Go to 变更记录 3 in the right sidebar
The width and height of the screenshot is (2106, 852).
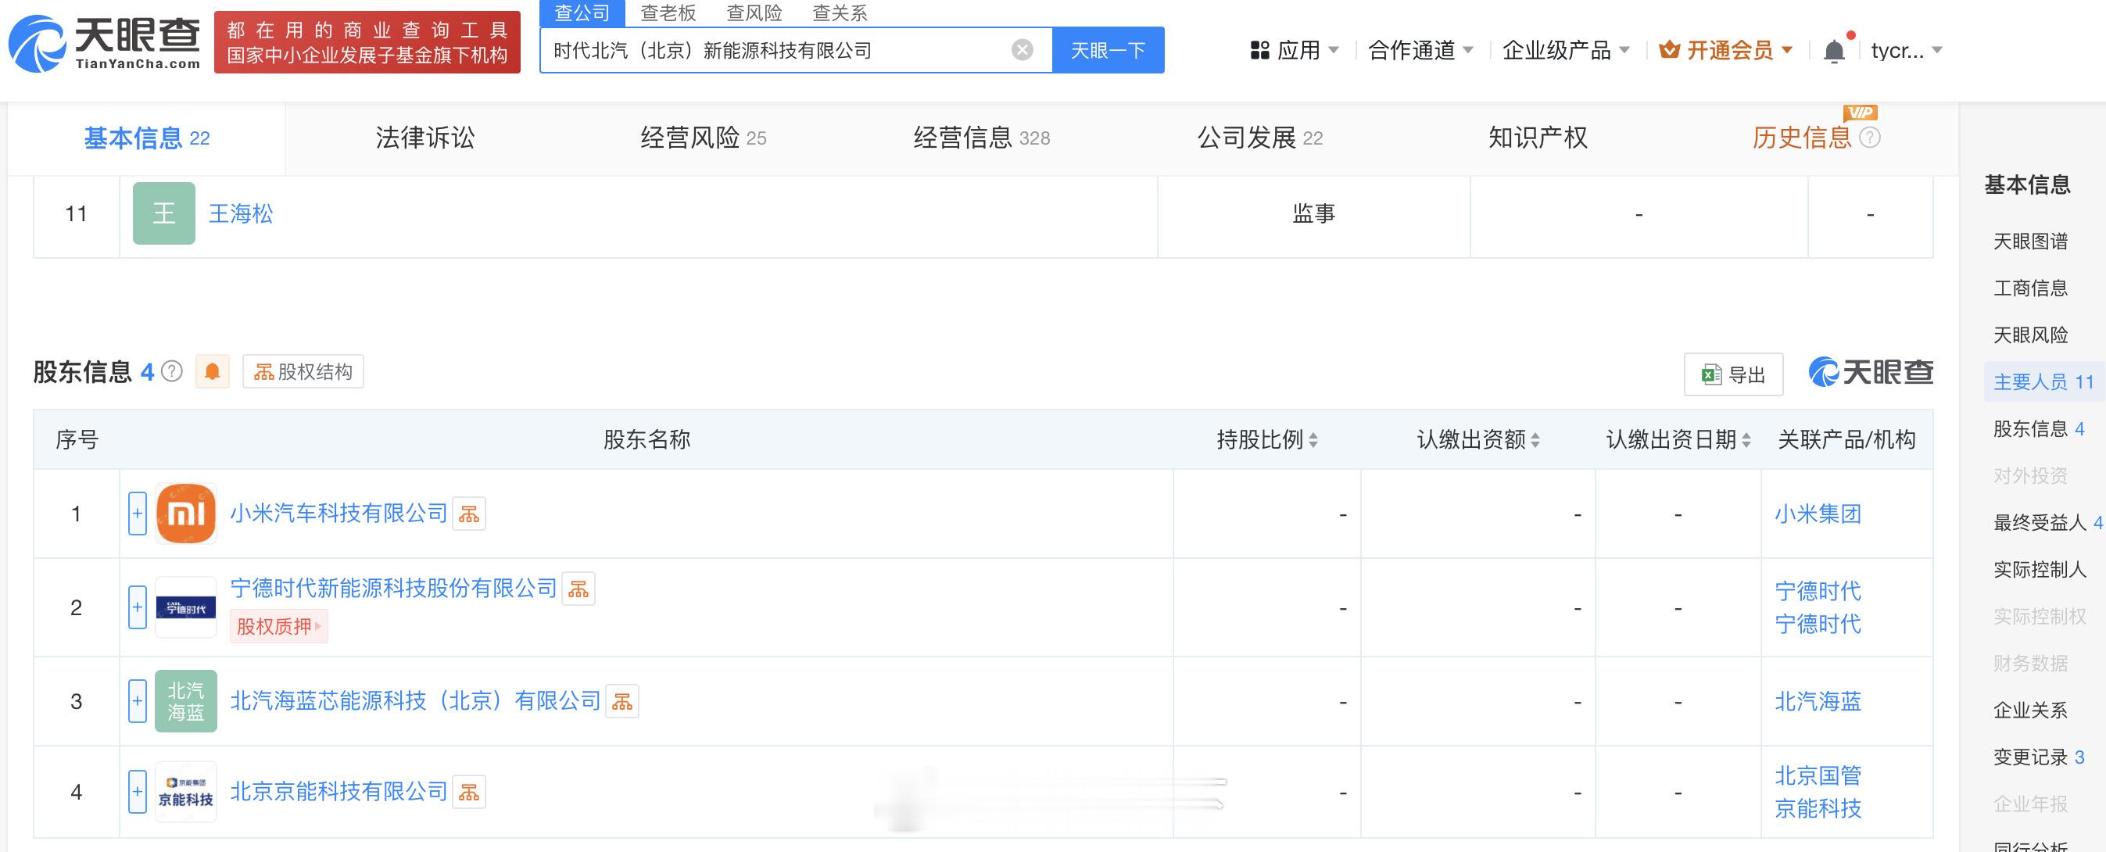pos(2039,757)
